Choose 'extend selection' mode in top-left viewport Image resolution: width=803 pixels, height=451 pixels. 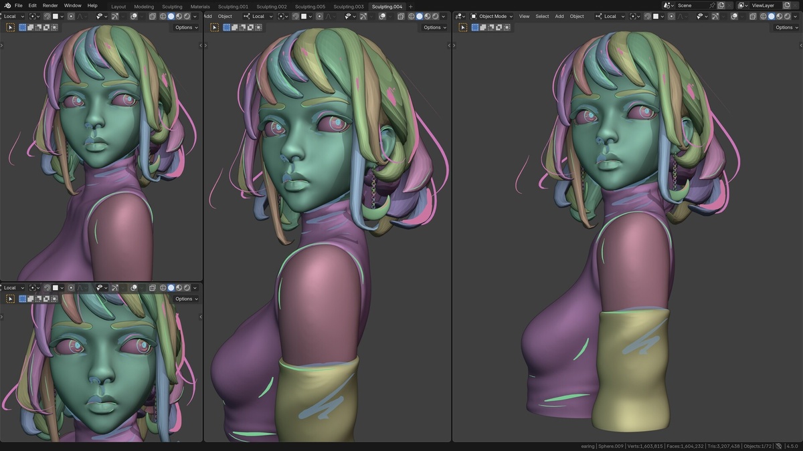(x=31, y=27)
